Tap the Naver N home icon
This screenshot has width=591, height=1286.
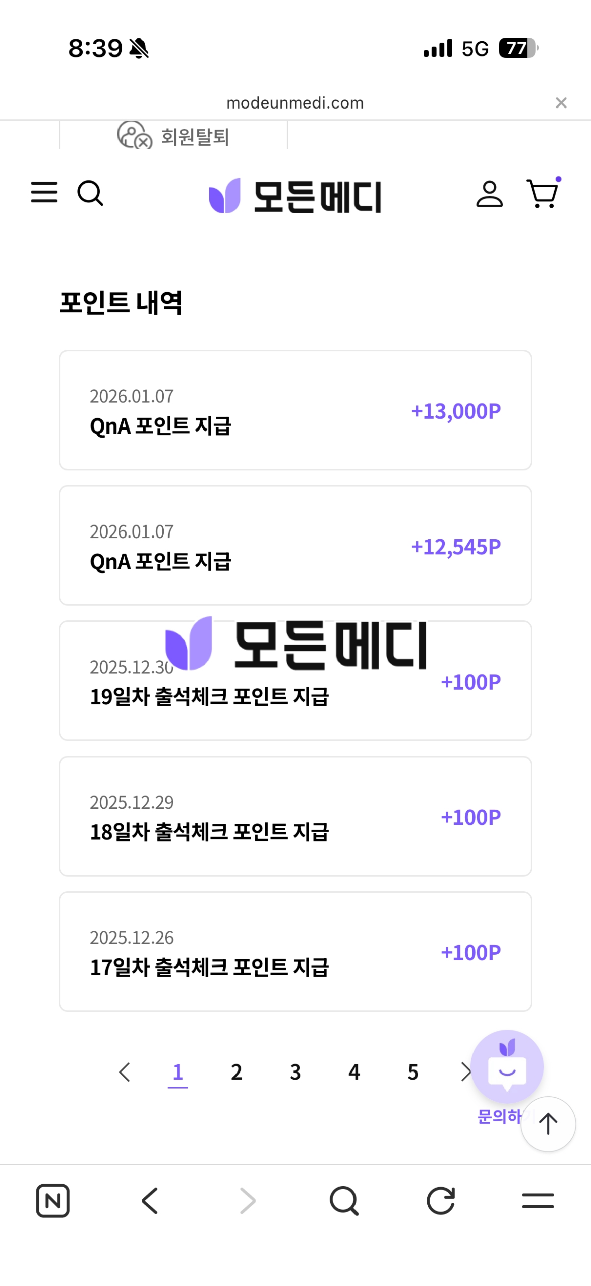[x=53, y=1201]
